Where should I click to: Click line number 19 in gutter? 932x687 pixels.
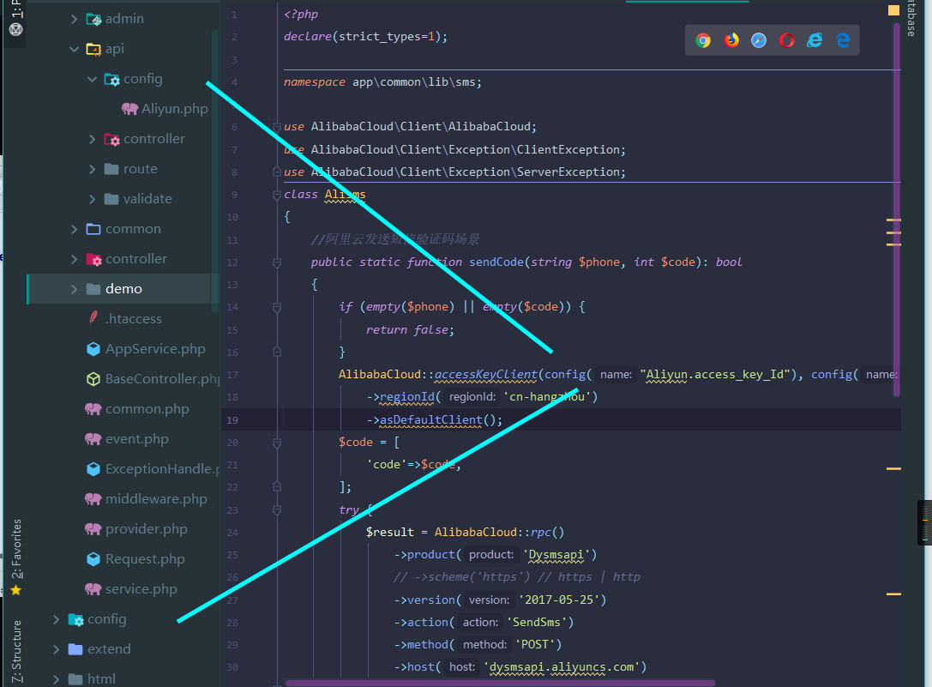pyautogui.click(x=232, y=420)
